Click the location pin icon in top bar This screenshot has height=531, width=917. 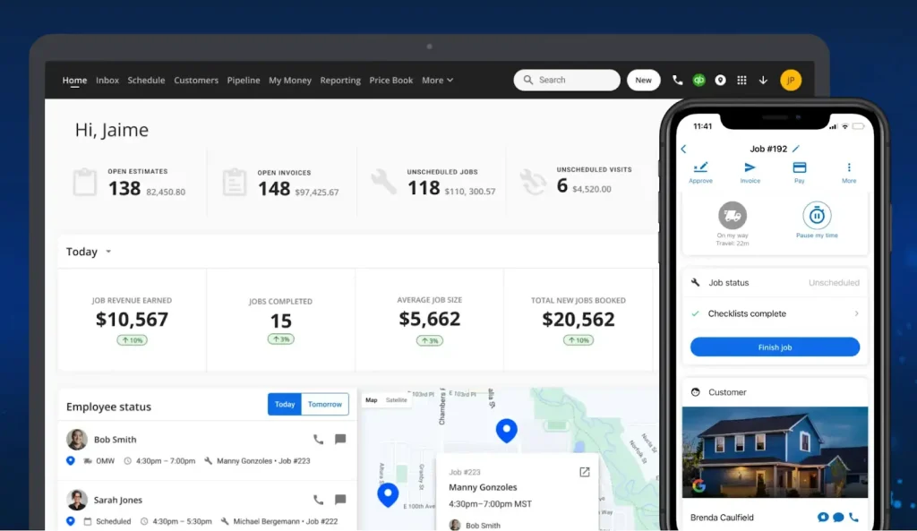[x=721, y=80]
